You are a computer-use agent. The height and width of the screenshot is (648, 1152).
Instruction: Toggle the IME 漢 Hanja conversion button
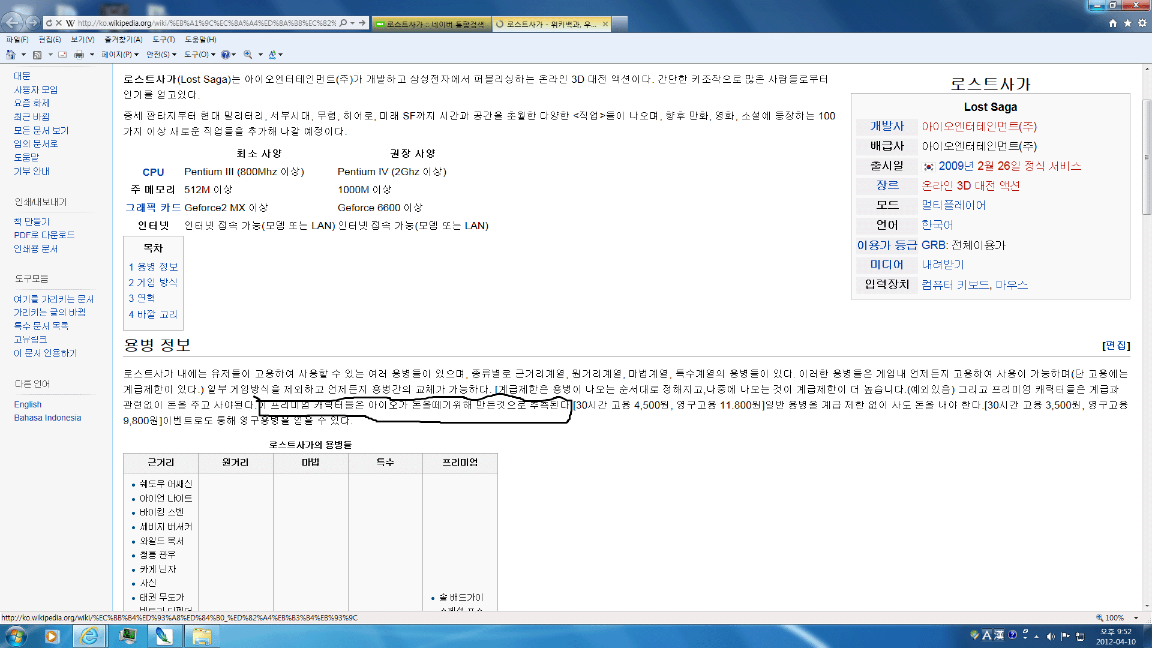tap(998, 635)
